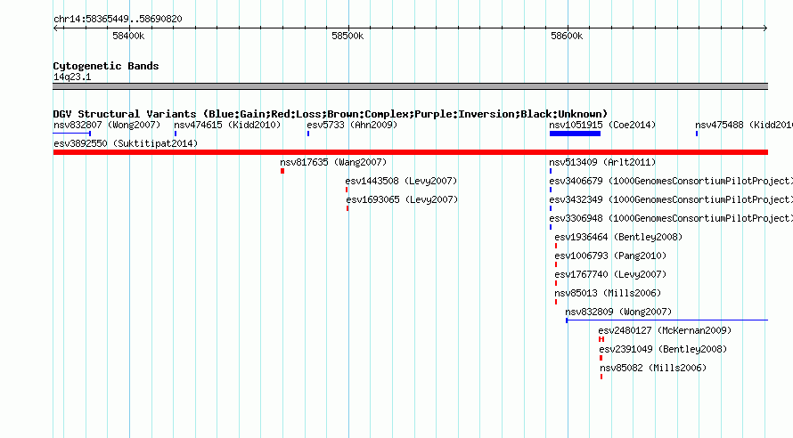Click the ruler's right arrowhead
Screen dimensions: 793x438
[x=765, y=28]
